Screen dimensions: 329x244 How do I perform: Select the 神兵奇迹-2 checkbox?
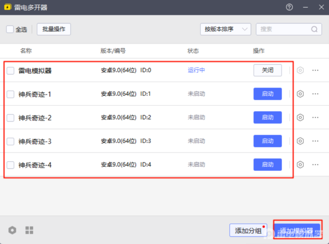(x=11, y=118)
